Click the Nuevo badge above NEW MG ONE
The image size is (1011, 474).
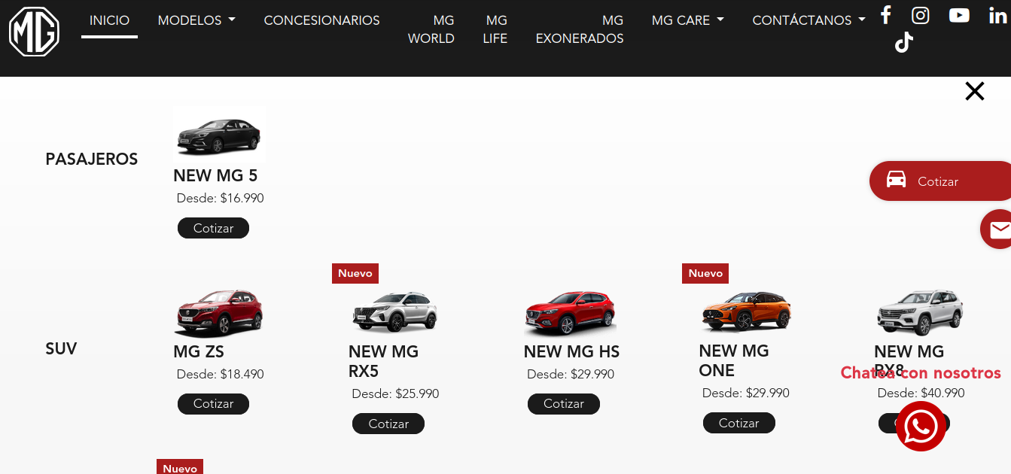pyautogui.click(x=705, y=273)
